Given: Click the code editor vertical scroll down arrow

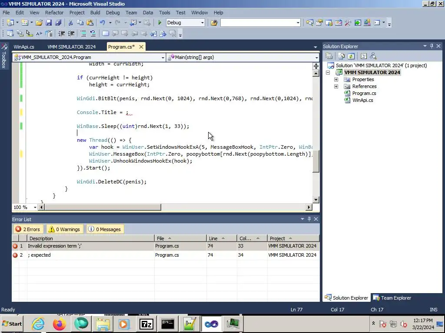Looking at the screenshot, I should 316,199.
